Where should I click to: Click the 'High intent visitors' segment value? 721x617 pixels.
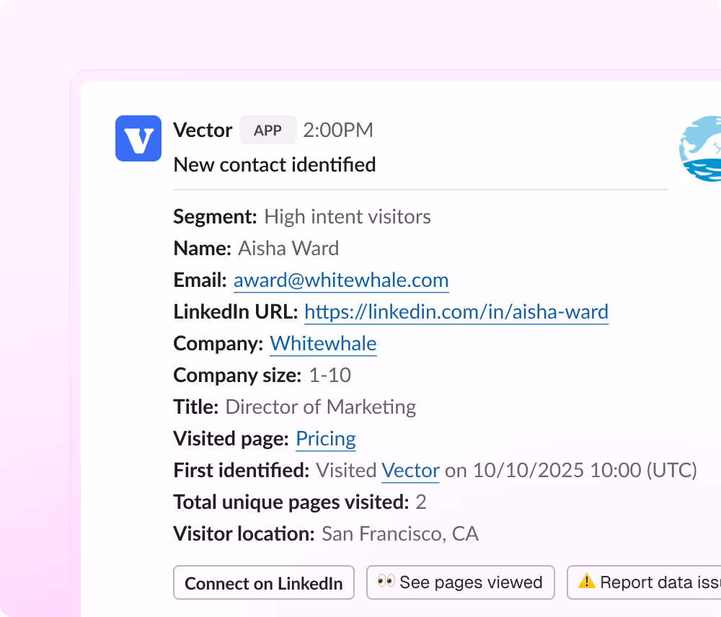(348, 216)
